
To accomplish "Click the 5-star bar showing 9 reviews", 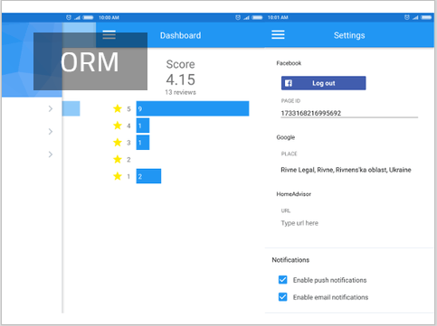I will (x=193, y=108).
